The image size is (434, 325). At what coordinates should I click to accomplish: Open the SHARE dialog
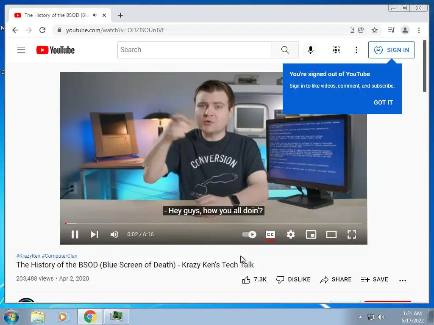coord(336,280)
